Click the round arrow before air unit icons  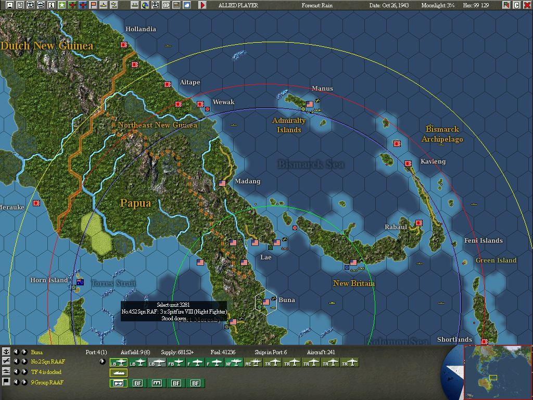[103, 361]
